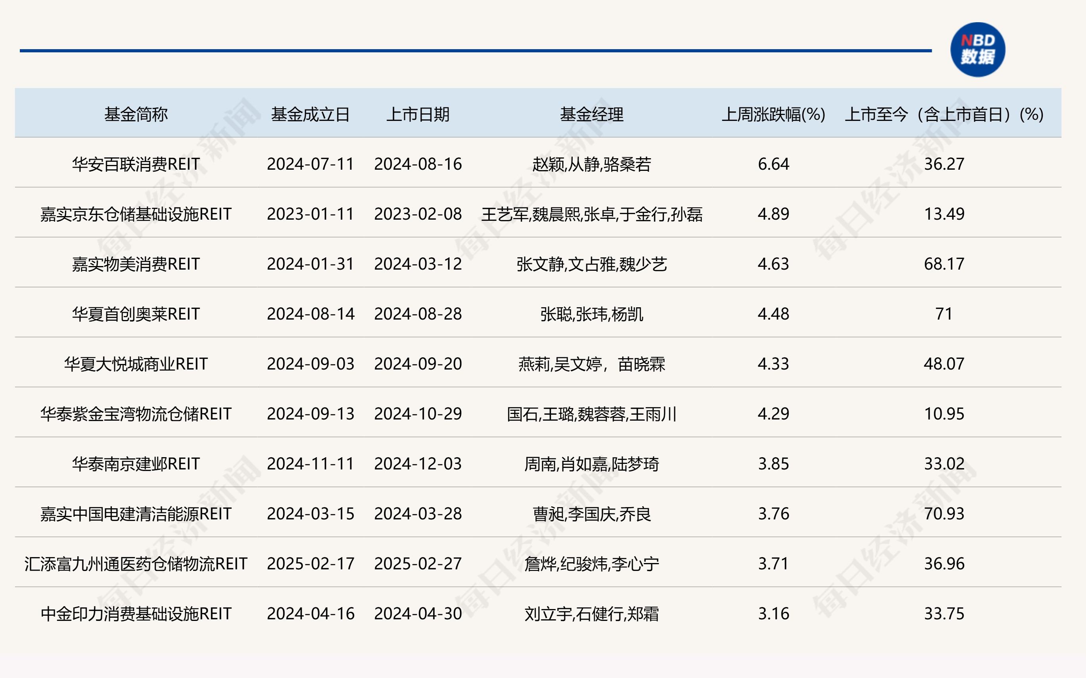Click fund name 华泰南京建邺REIT
This screenshot has width=1086, height=678.
pos(136,463)
